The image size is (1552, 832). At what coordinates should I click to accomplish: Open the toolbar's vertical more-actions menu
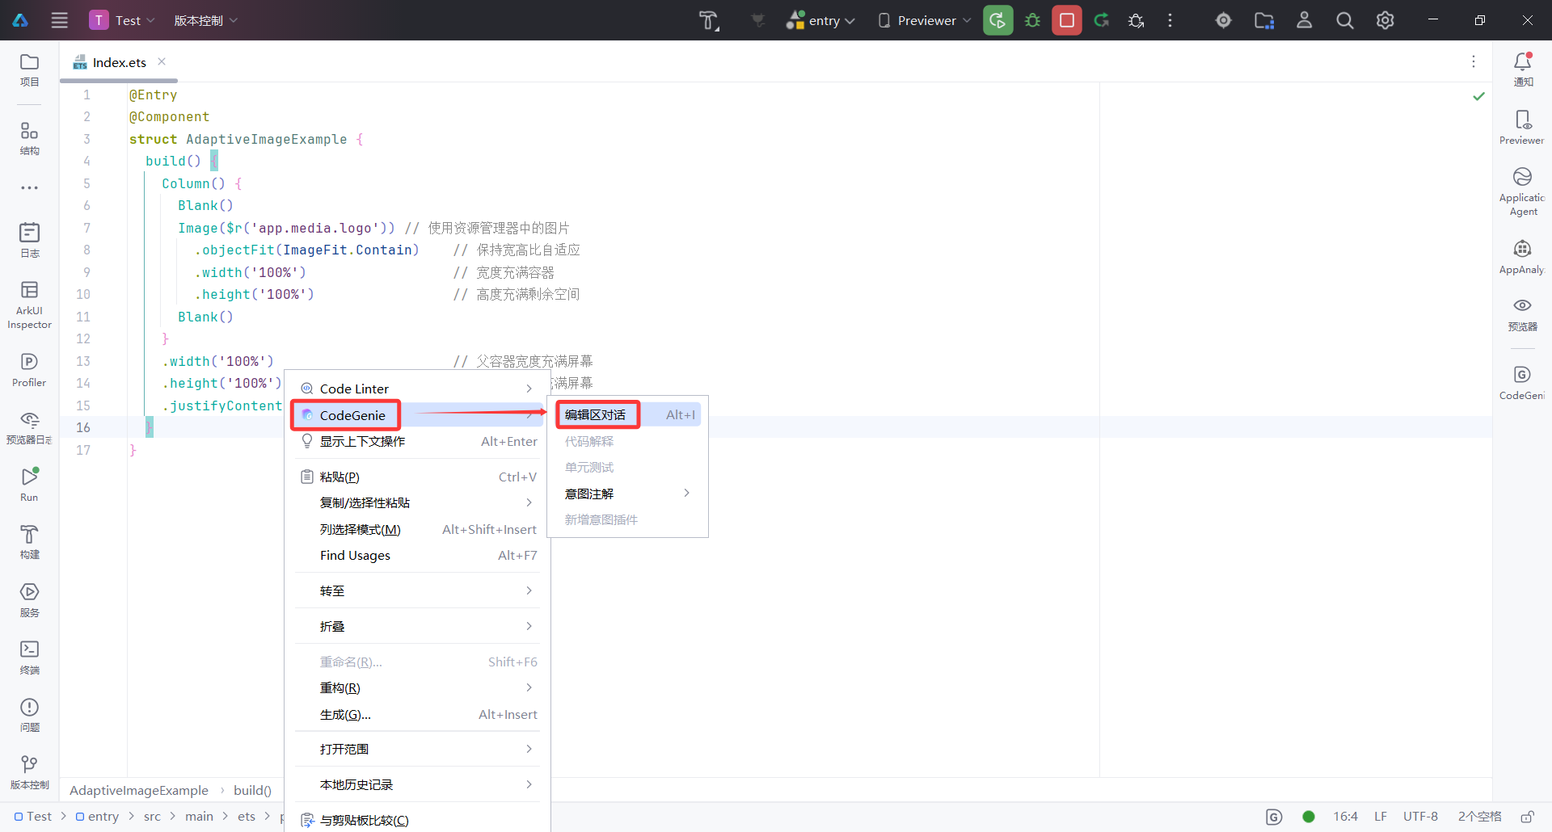[x=1170, y=20]
